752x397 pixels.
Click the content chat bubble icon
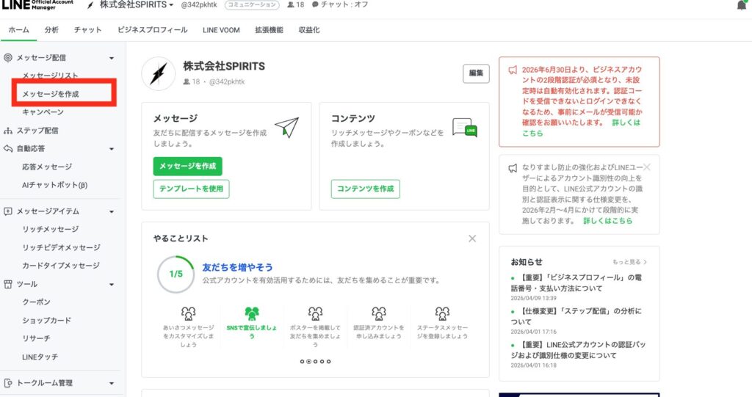[x=465, y=128]
